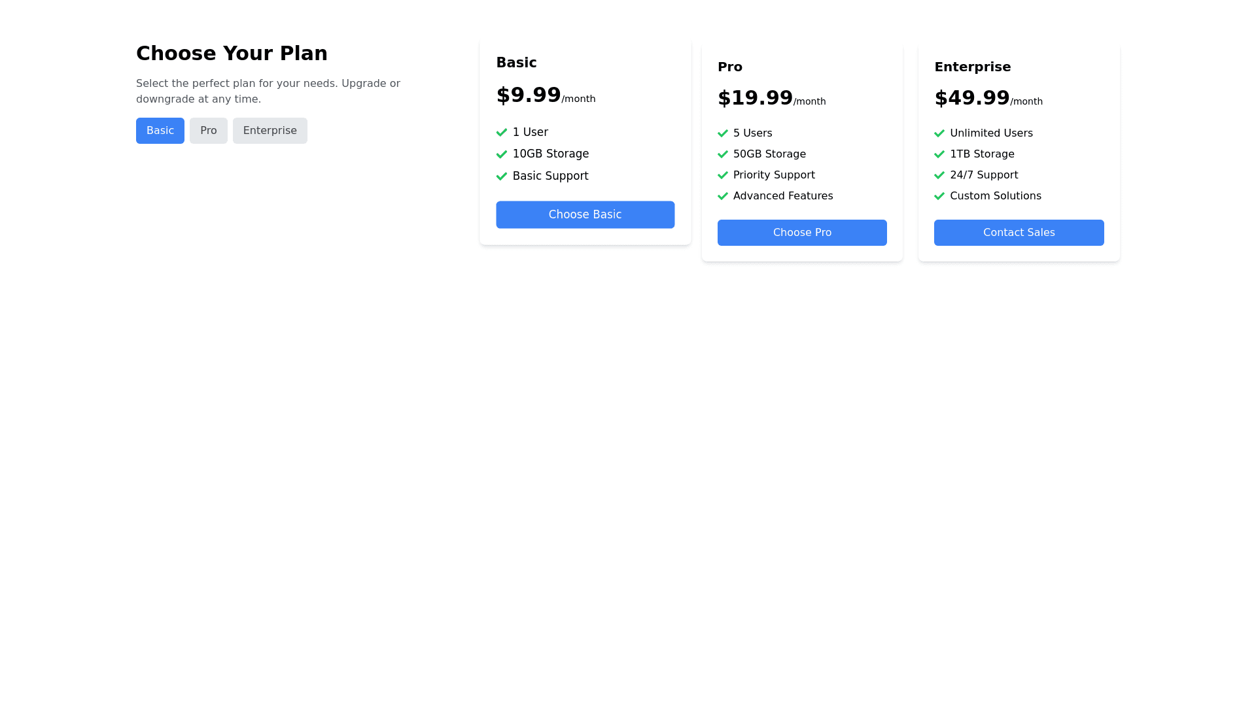Click checkmark next to Custom Solutions
The width and height of the screenshot is (1256, 706).
point(939,196)
